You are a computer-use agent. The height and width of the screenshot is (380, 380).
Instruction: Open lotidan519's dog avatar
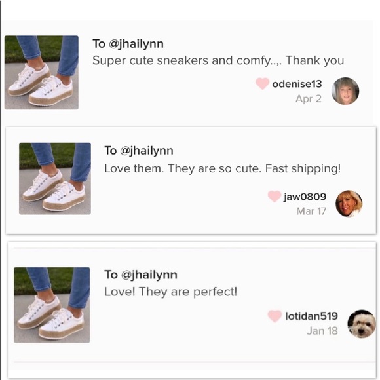click(362, 324)
